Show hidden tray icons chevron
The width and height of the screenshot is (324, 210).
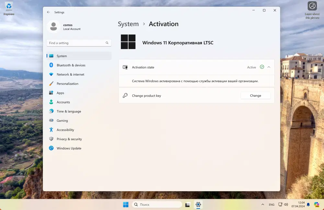tap(263, 205)
